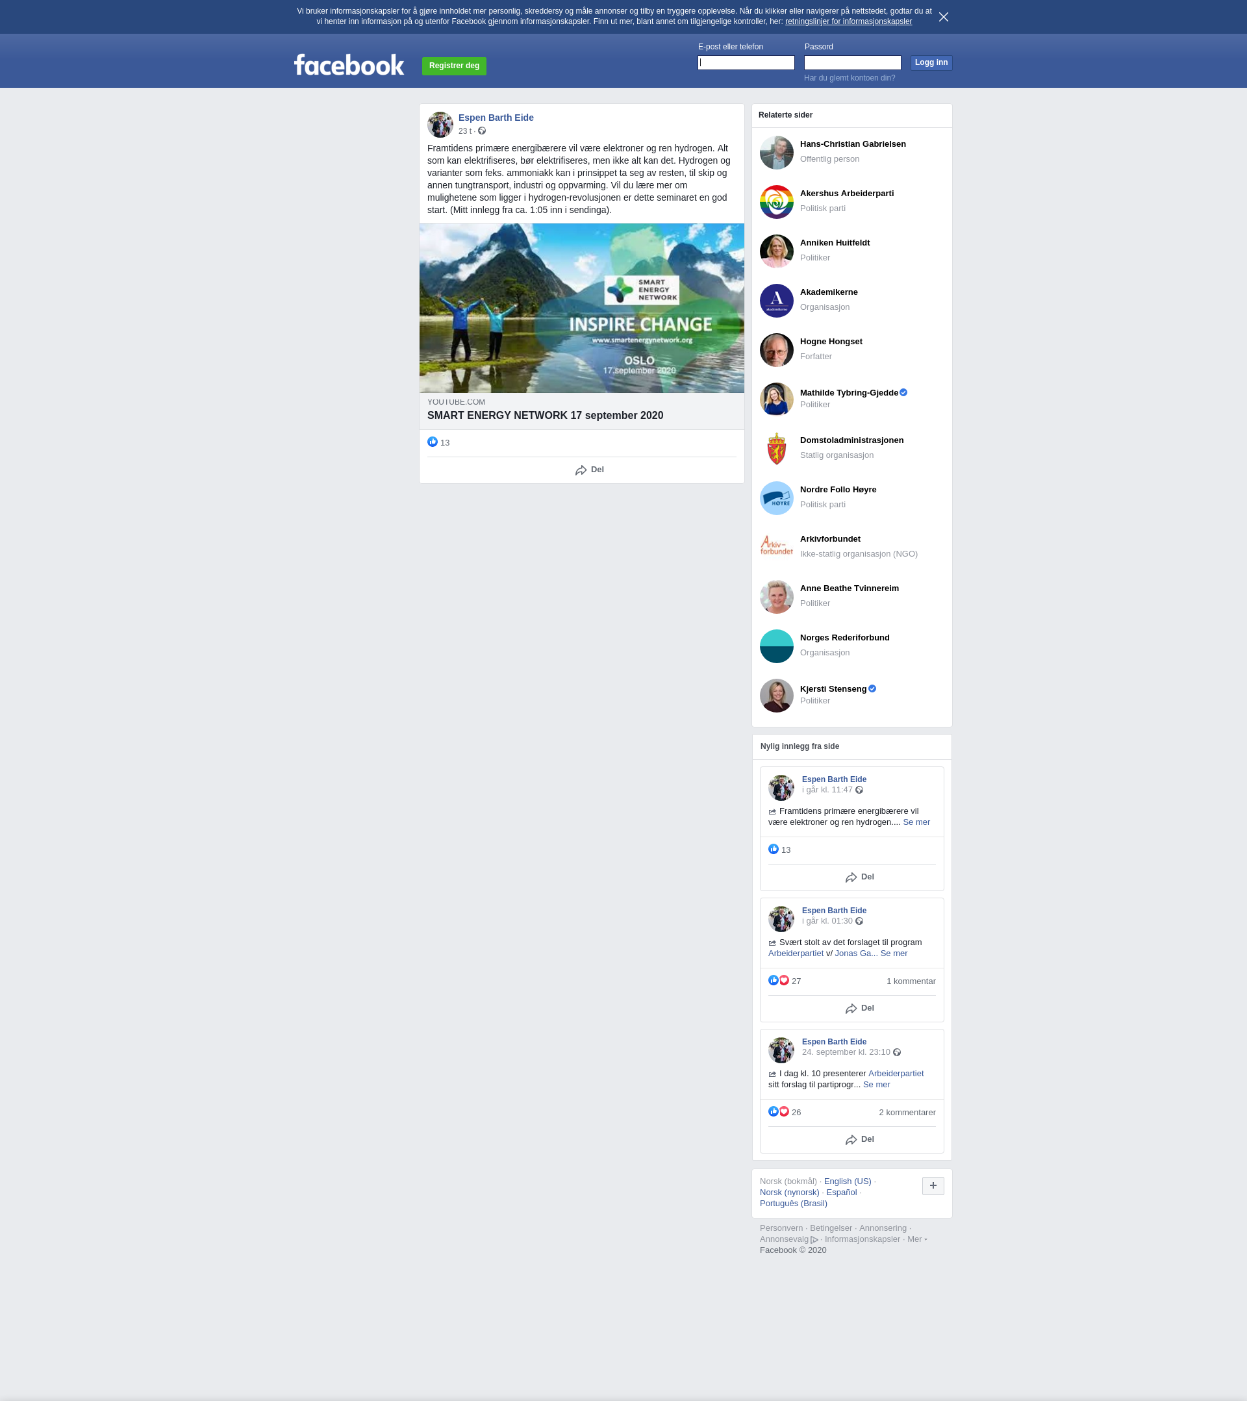This screenshot has width=1247, height=1401.
Task: Open Norges Rederiforbund page name
Action: click(x=844, y=638)
